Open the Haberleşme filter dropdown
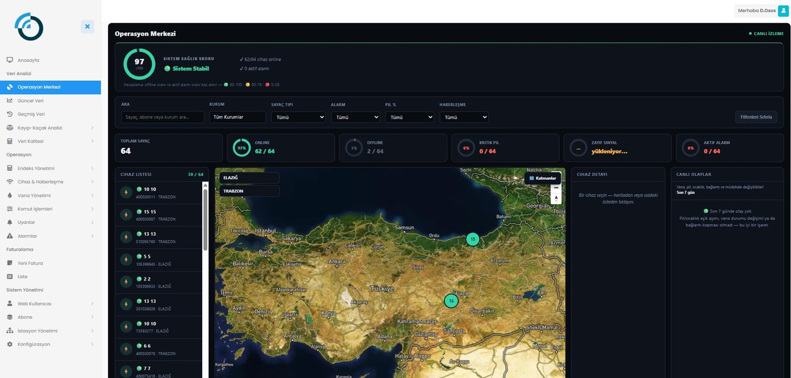 pyautogui.click(x=464, y=117)
